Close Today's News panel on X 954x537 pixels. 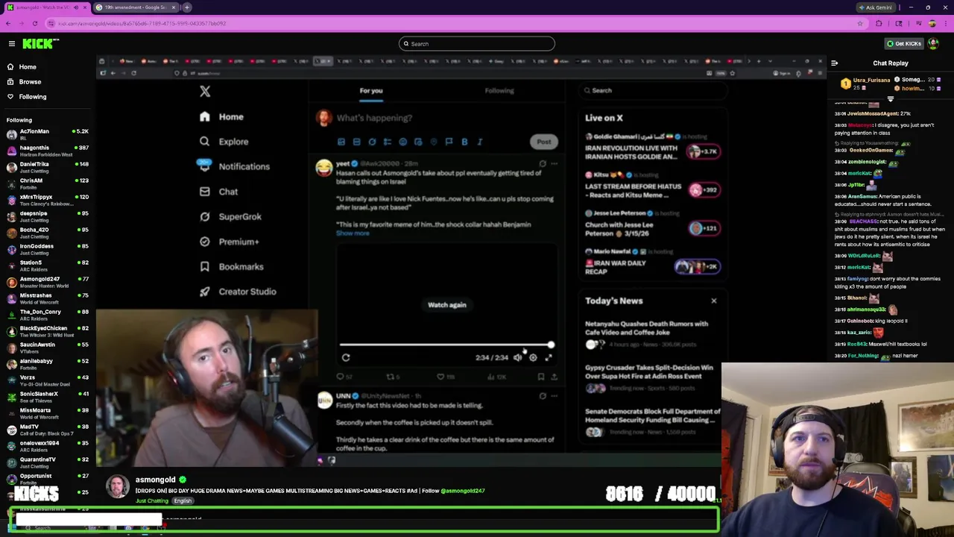coord(713,301)
